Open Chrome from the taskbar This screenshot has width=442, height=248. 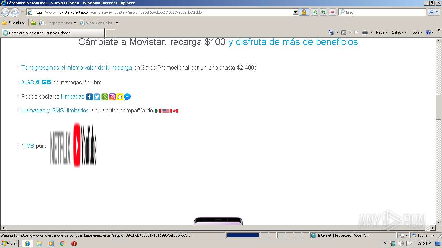coord(62,244)
